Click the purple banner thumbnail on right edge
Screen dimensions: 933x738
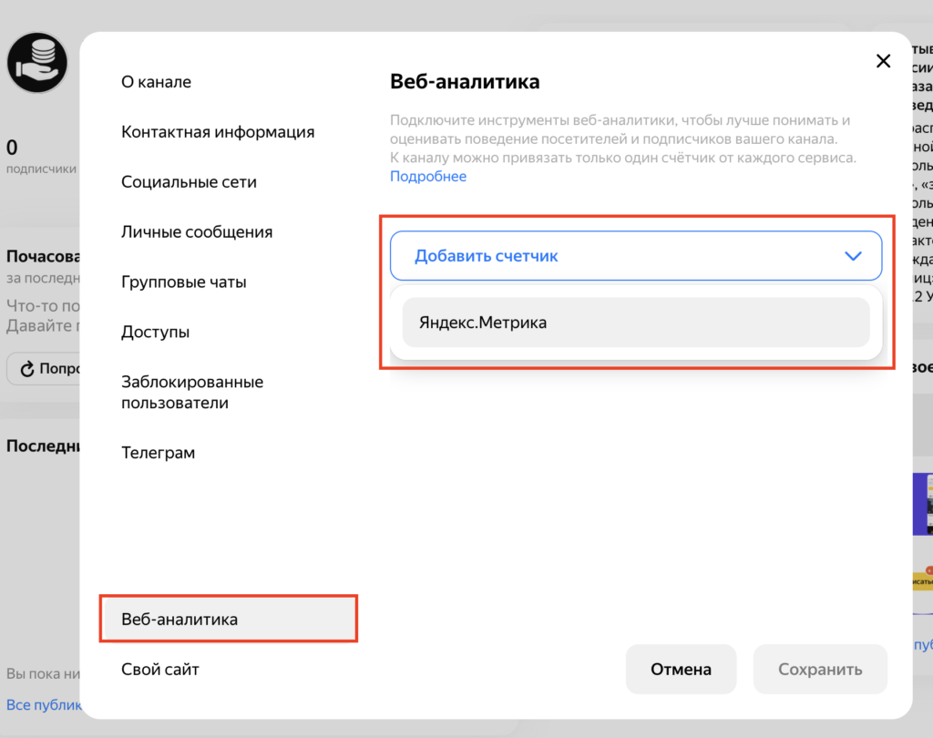pos(921,503)
